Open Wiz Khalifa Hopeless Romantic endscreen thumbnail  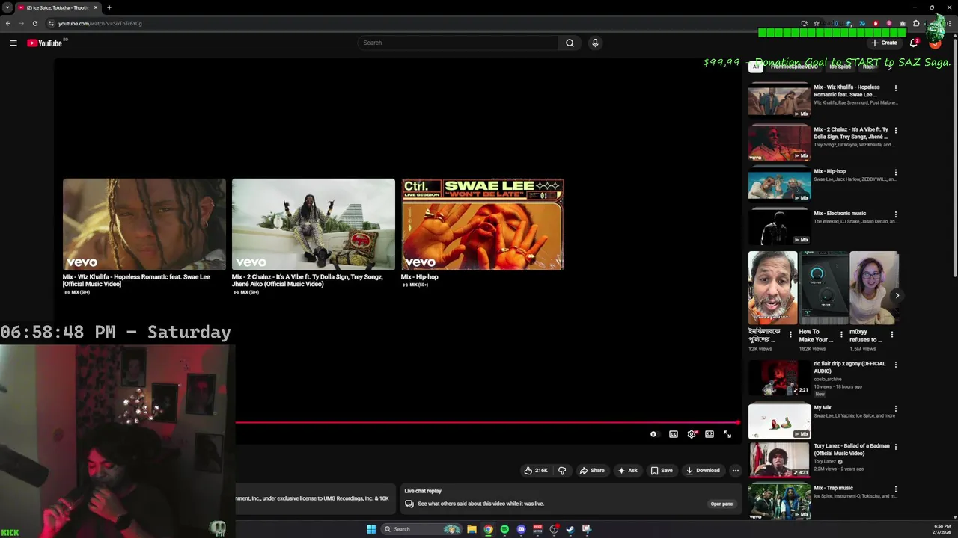[x=144, y=224]
